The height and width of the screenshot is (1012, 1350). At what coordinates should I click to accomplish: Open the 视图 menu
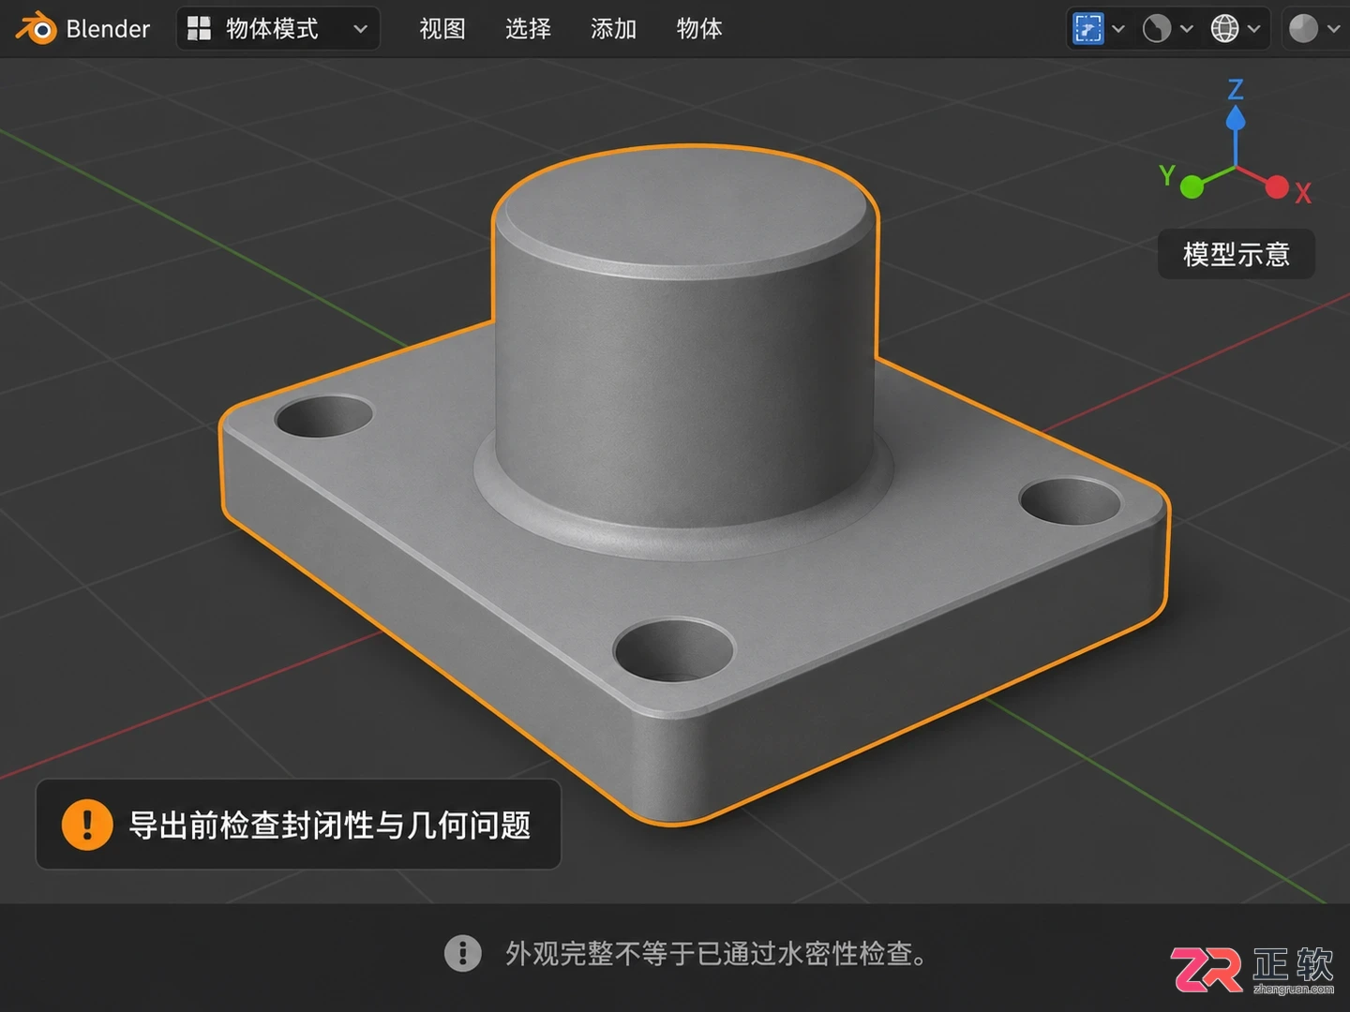[442, 29]
